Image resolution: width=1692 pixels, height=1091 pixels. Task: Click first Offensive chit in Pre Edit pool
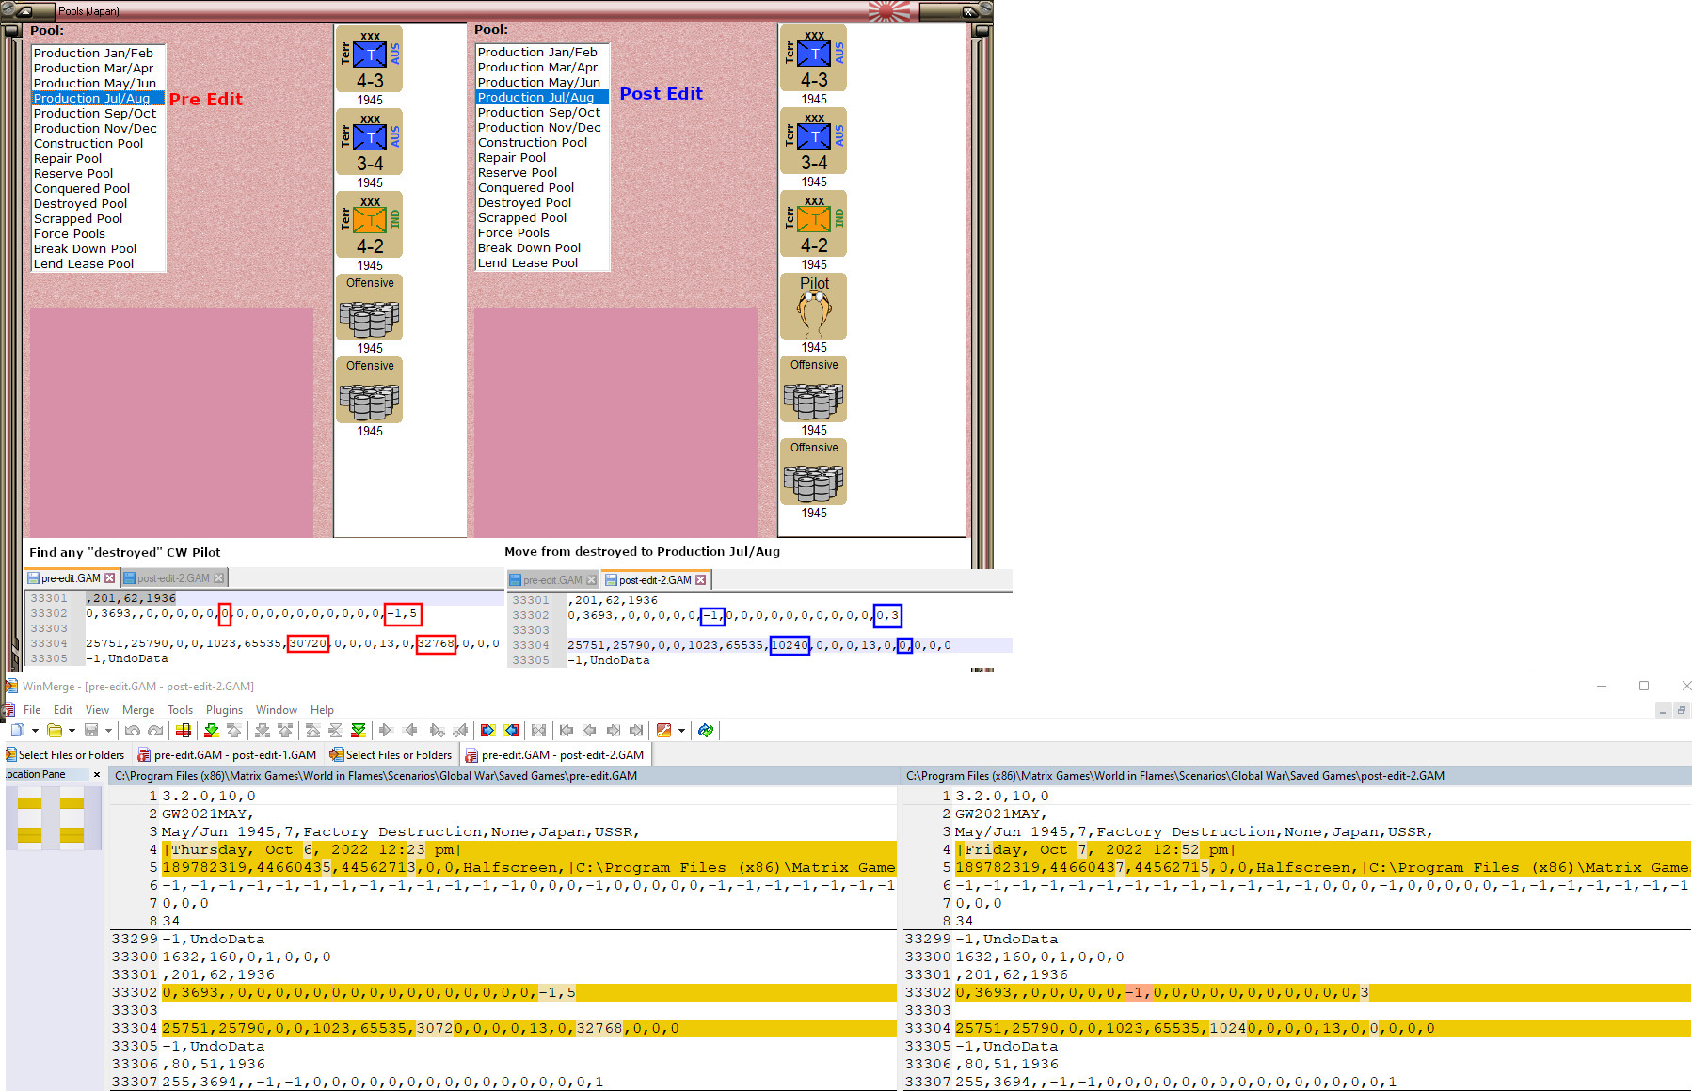[370, 307]
